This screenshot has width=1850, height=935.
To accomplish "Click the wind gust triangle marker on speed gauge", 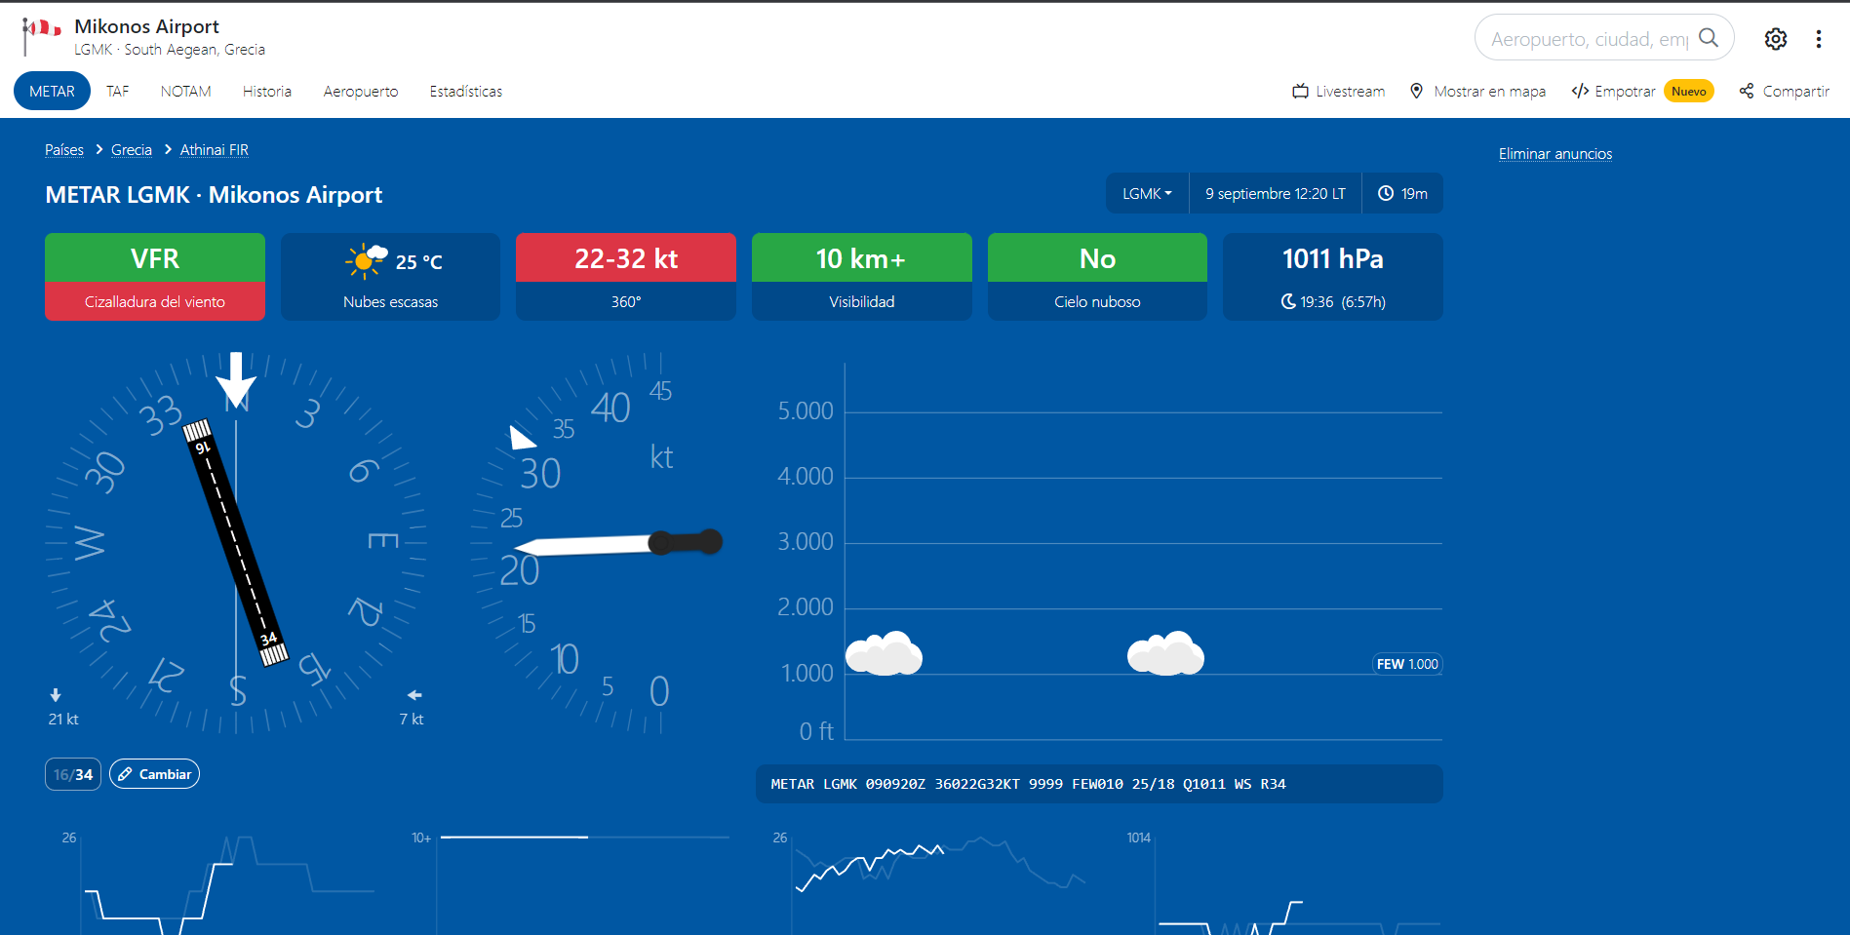I will point(522,438).
